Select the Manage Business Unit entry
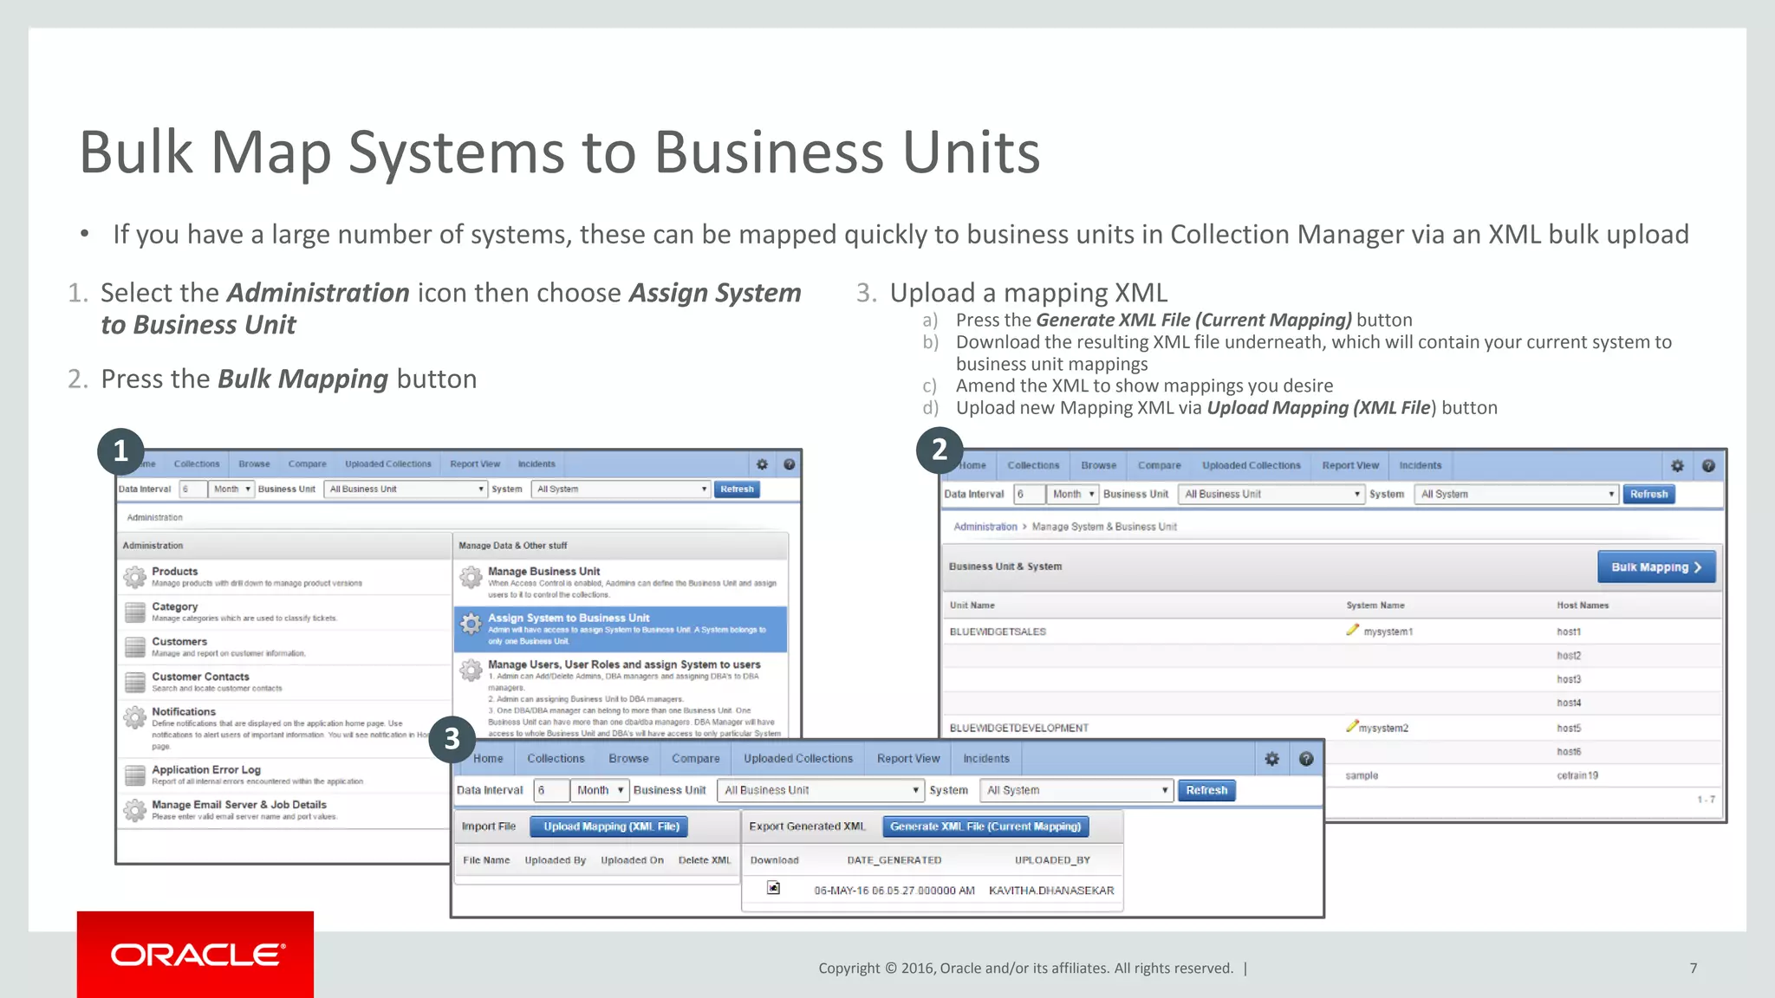 coord(621,582)
